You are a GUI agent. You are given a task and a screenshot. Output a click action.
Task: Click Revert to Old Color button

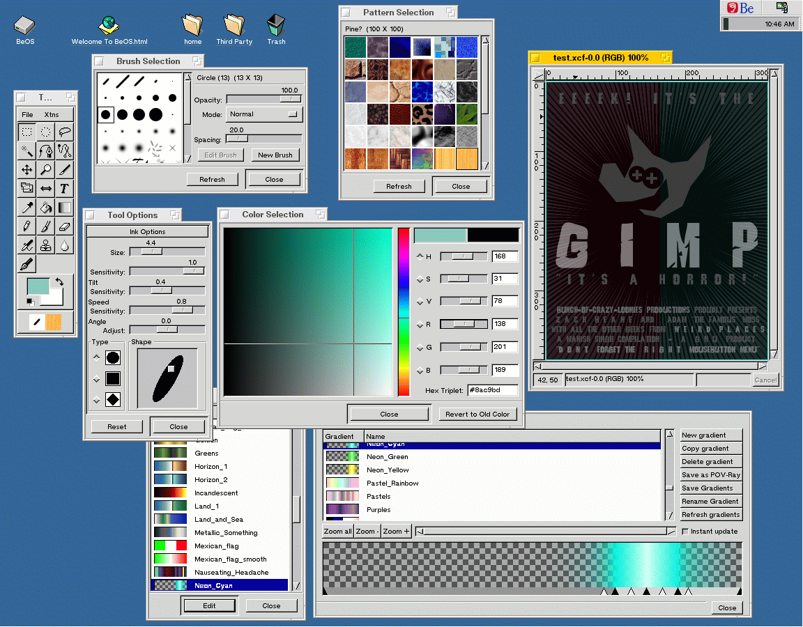pos(477,414)
